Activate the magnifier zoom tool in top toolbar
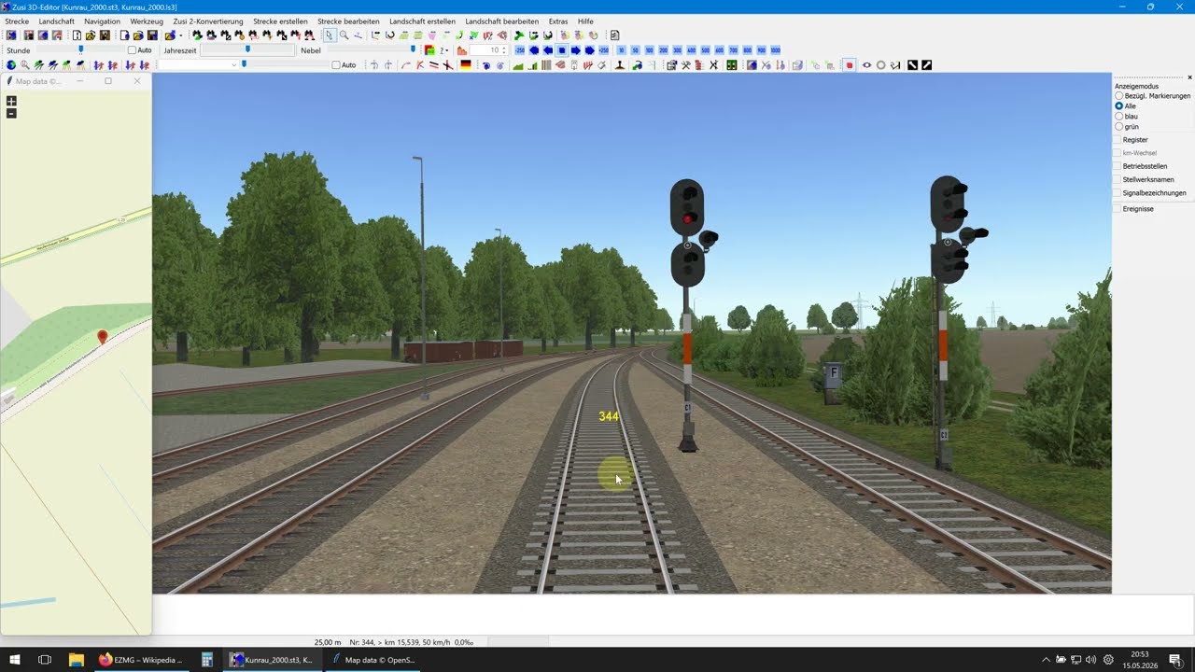Screen dimensions: 1195x672 pyautogui.click(x=344, y=35)
